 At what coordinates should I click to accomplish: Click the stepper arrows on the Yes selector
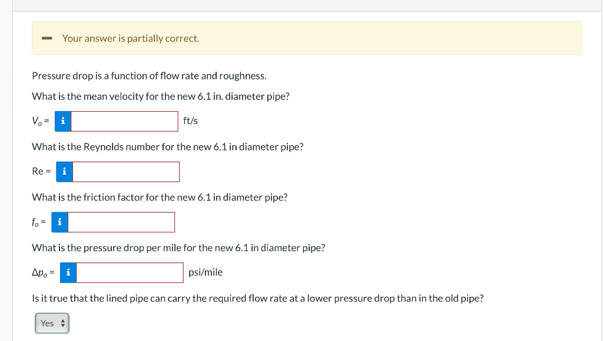(x=62, y=323)
